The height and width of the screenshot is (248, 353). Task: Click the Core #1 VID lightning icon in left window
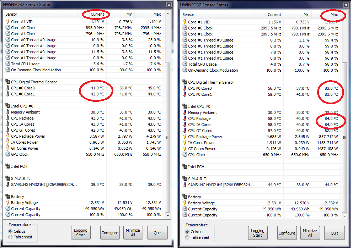pyautogui.click(x=8, y=22)
